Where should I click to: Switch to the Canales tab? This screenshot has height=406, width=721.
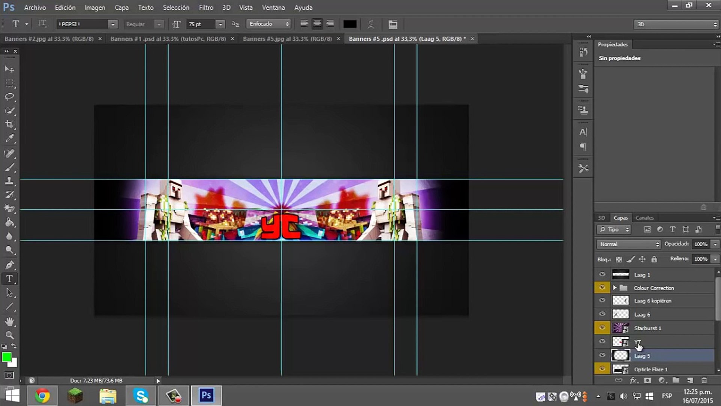point(644,218)
